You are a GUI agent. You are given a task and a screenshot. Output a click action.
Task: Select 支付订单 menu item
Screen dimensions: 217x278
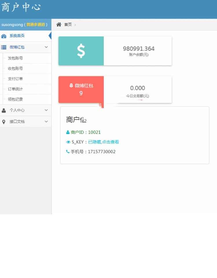[x=15, y=79]
